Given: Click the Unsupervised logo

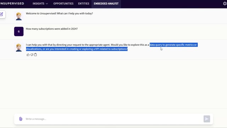Looking at the screenshot, I should click(x=12, y=4).
